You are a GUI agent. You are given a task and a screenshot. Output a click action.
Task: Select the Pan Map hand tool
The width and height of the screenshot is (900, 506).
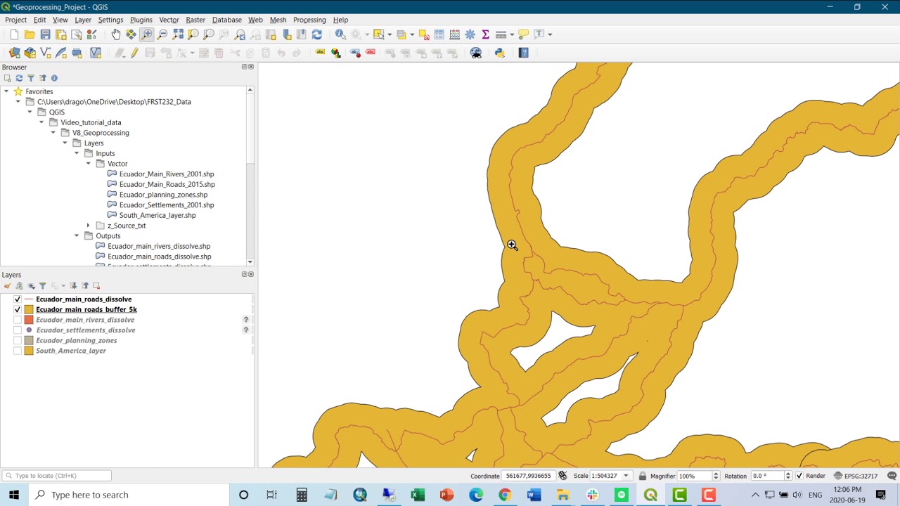coord(116,34)
